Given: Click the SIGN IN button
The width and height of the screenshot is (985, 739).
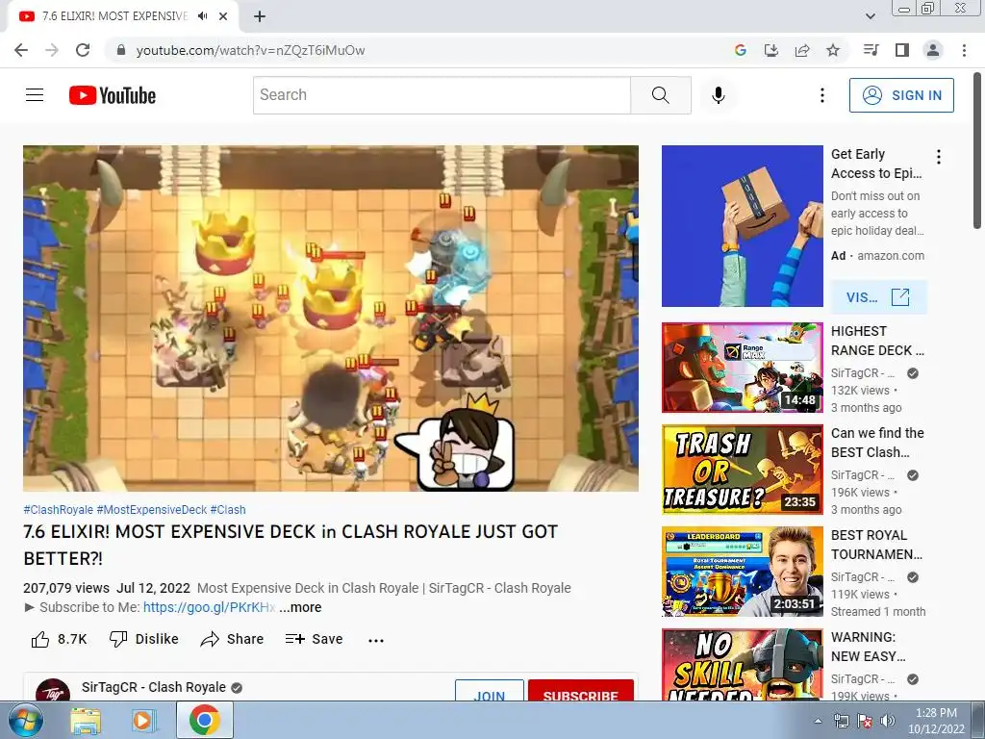Looking at the screenshot, I should (x=901, y=95).
